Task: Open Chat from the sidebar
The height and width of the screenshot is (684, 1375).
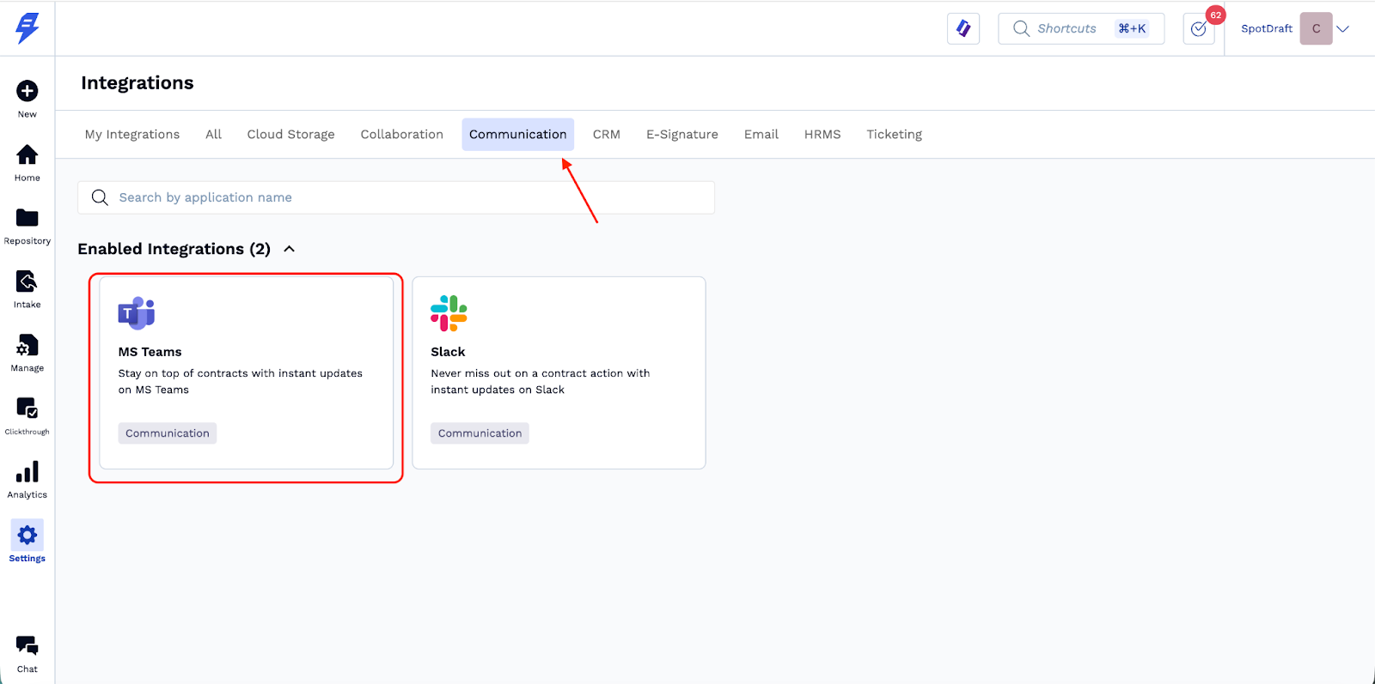Action: coord(27,647)
